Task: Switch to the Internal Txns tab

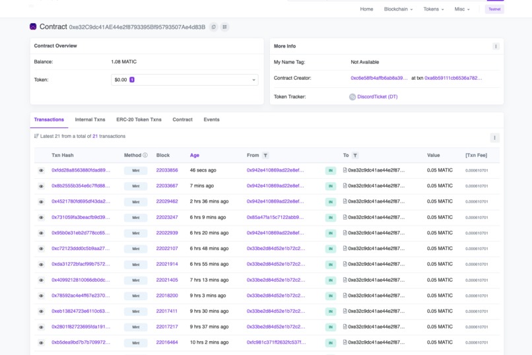Action: [90, 119]
